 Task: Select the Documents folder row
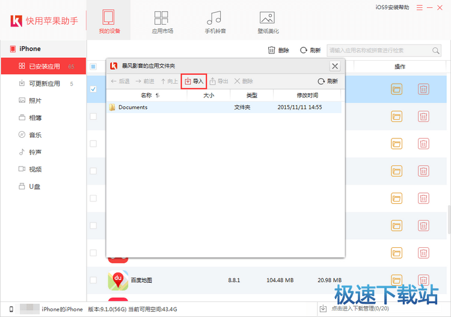click(x=224, y=107)
